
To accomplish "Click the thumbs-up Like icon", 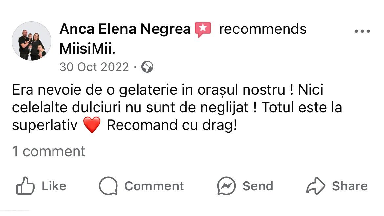I will (x=25, y=186).
